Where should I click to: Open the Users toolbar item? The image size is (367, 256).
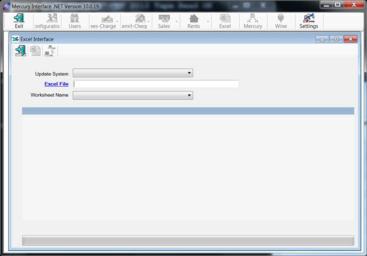click(75, 21)
